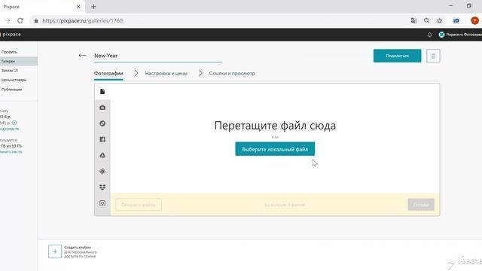Image resolution: width=482 pixels, height=271 pixels.
Task: Click the Создать альбом label
Action: 78,248
